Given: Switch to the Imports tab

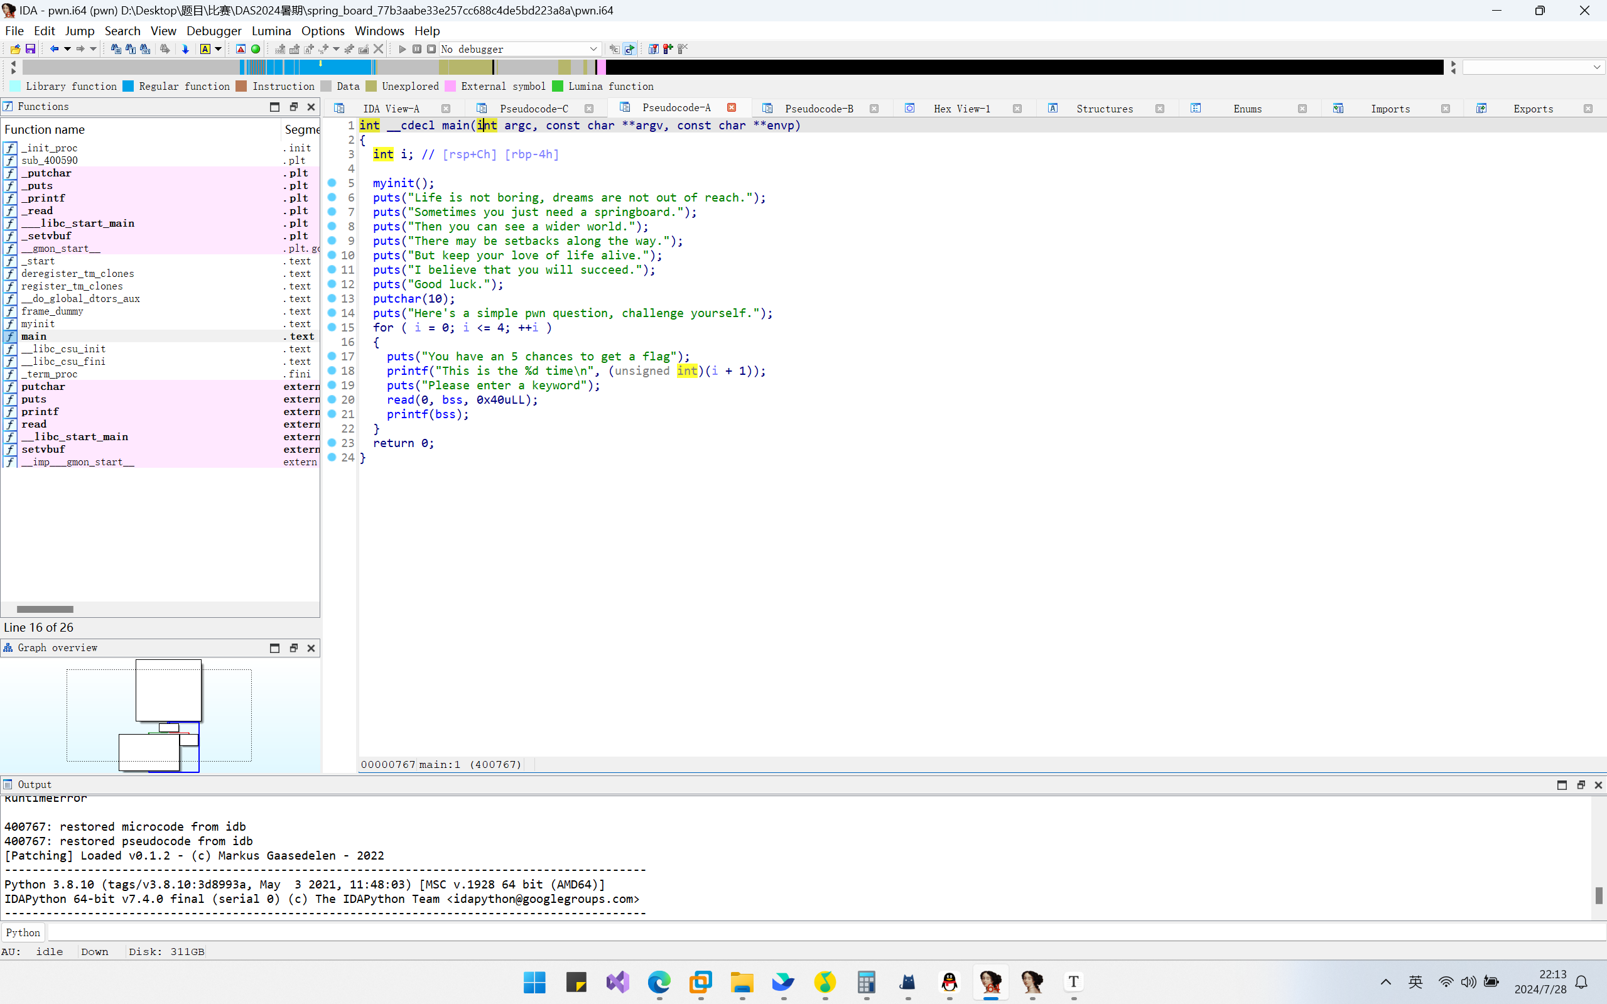Looking at the screenshot, I should click(1390, 108).
